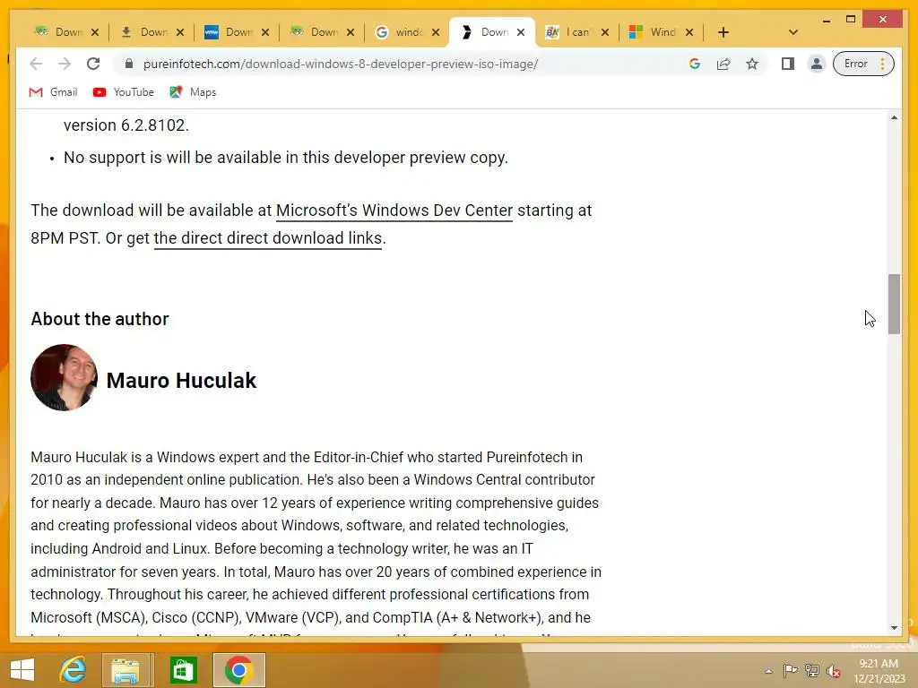This screenshot has width=918, height=688.
Task: Expand the tab search dropdown
Action: [x=793, y=32]
